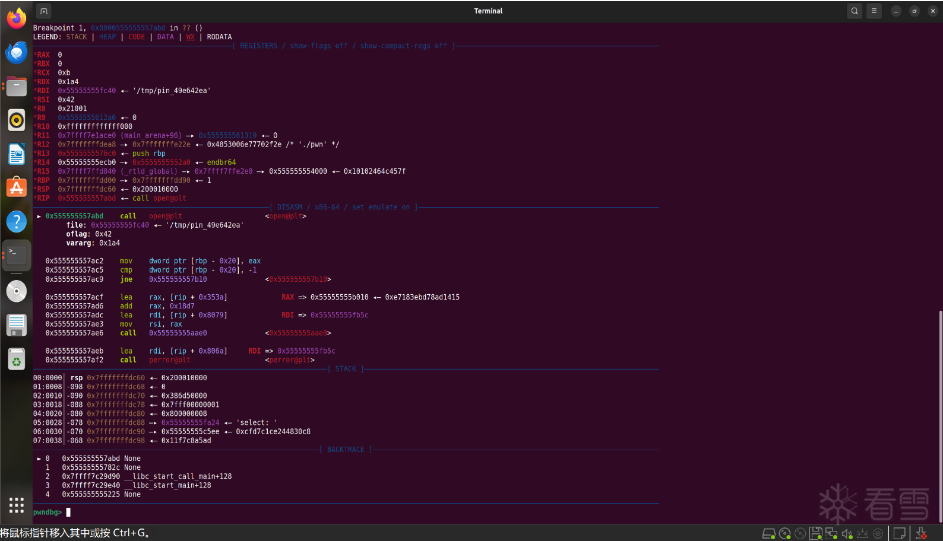Viewport: 943px width, 541px height.
Task: Open the optical disc in dock
Action: point(17,291)
